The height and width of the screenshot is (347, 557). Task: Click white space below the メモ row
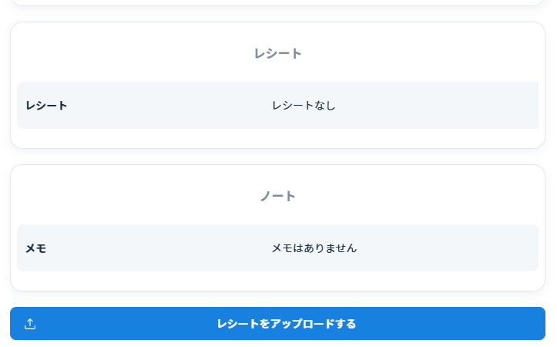[x=277, y=281]
